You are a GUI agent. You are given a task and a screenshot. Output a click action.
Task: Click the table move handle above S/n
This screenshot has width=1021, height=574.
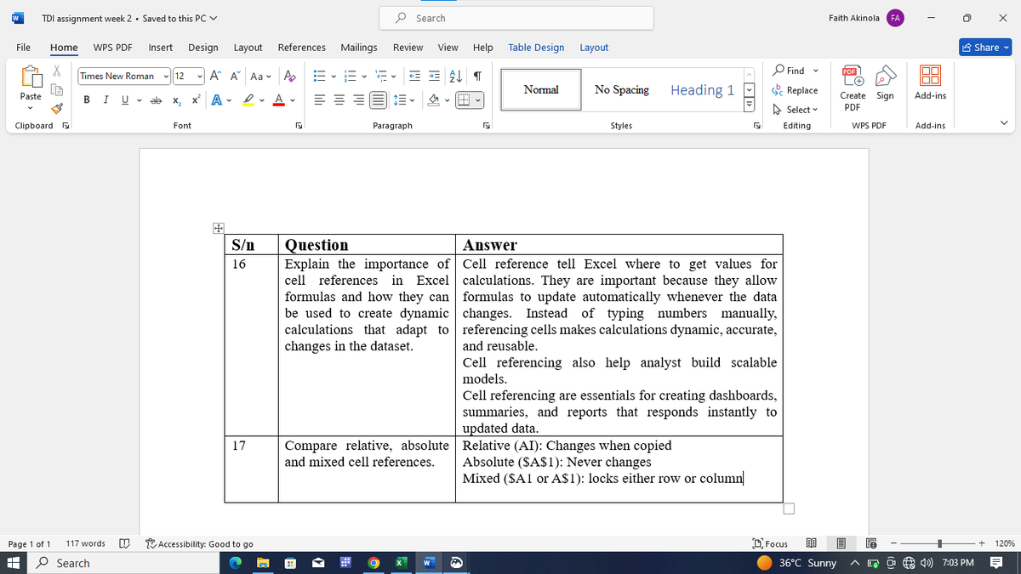(218, 229)
